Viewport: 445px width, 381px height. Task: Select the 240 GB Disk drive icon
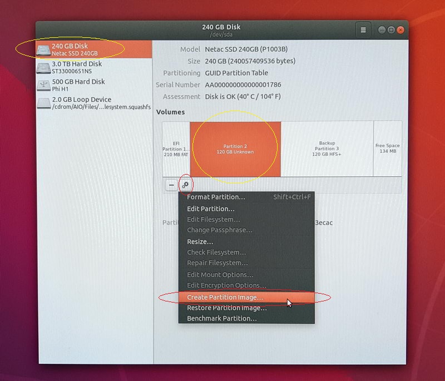pyautogui.click(x=43, y=50)
